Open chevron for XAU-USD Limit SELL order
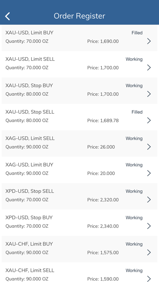The width and height of the screenshot is (159, 282). [x=149, y=68]
